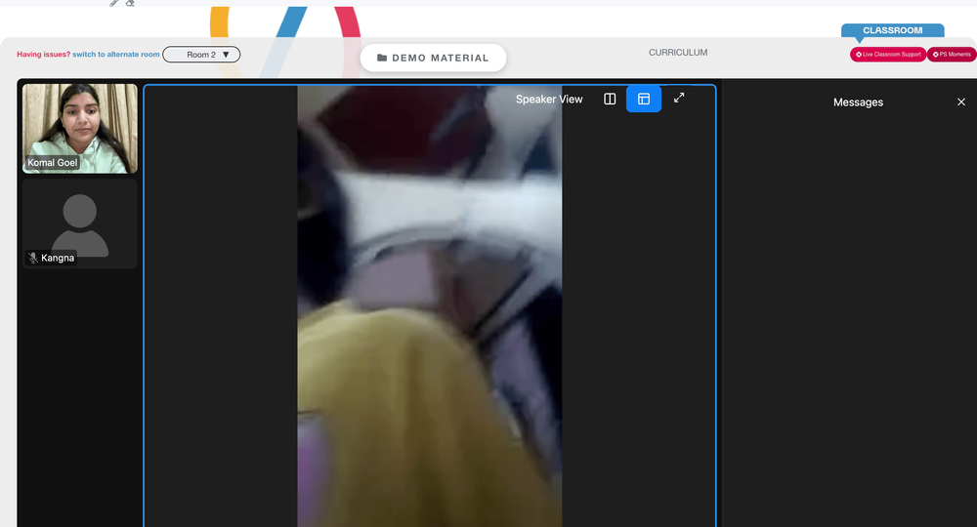Click the main speaker video feed
The image size is (977, 527).
point(429,306)
